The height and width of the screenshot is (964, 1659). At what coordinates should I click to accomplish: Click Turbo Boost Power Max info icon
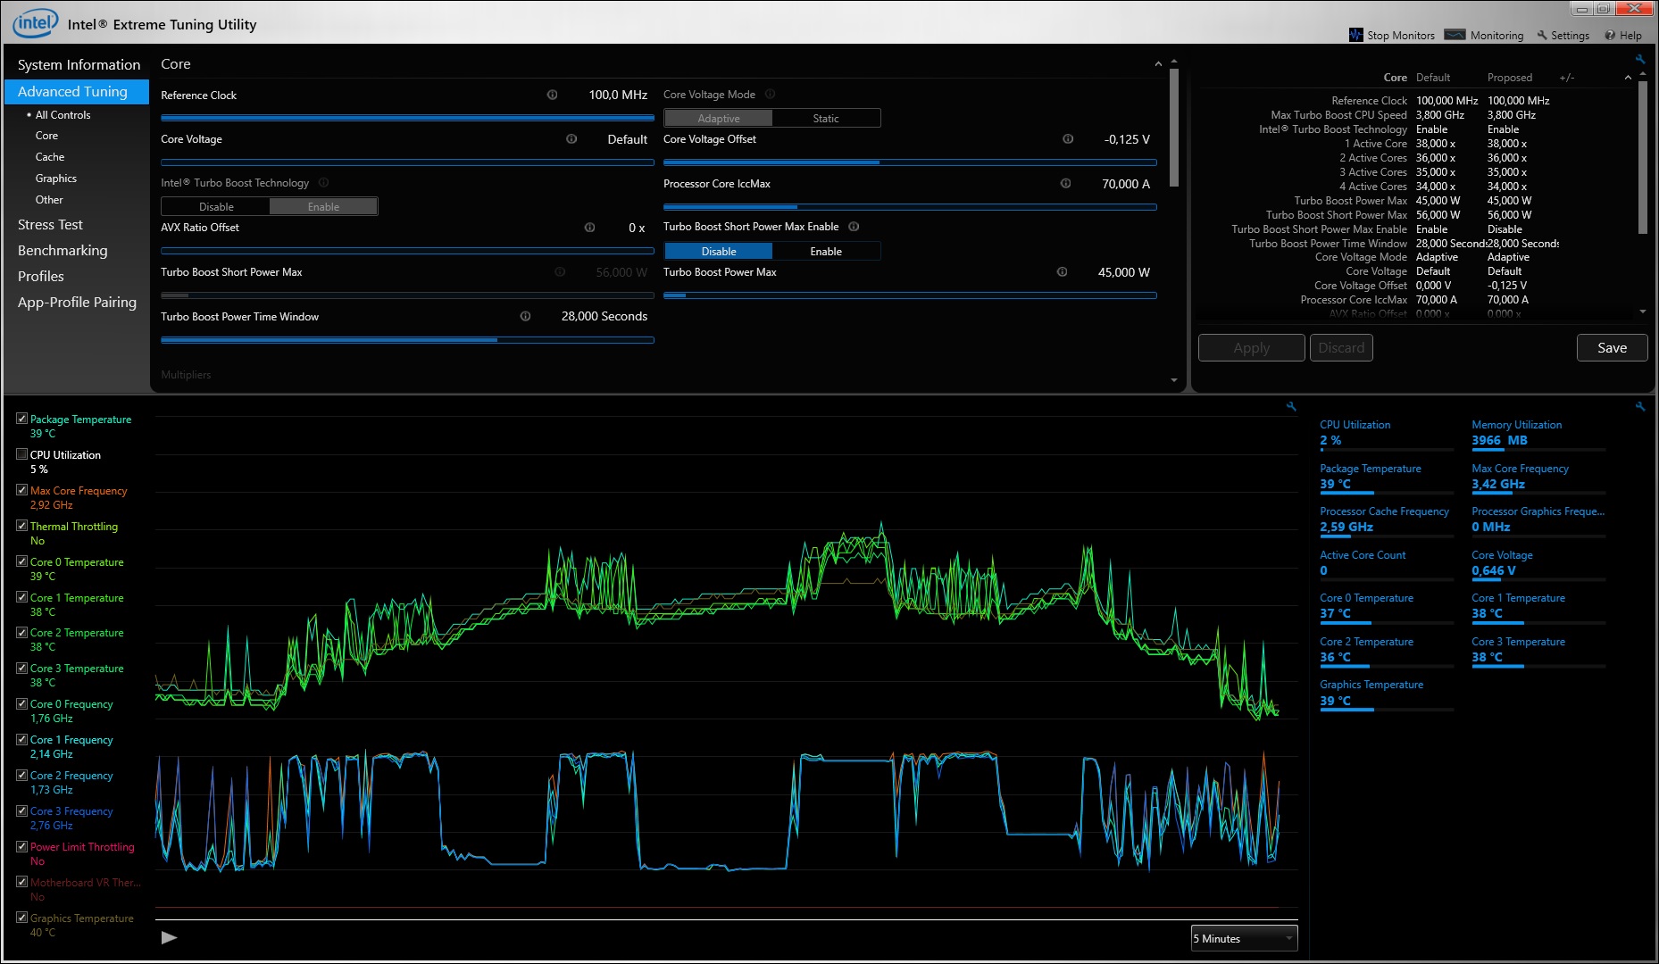point(1062,272)
